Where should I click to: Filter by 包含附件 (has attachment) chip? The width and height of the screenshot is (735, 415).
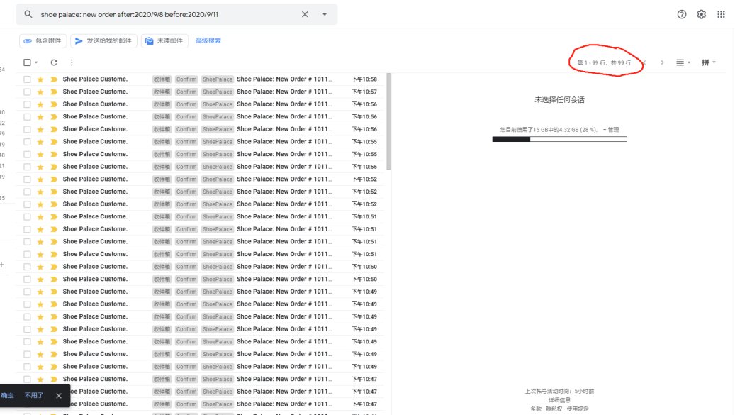coord(43,41)
